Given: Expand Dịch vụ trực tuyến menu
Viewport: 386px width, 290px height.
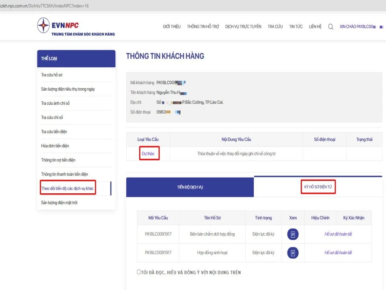Looking at the screenshot, I should coord(243,27).
